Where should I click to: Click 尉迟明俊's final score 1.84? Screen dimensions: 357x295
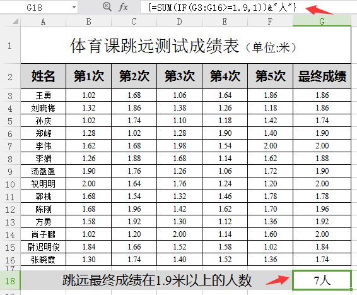point(322,247)
